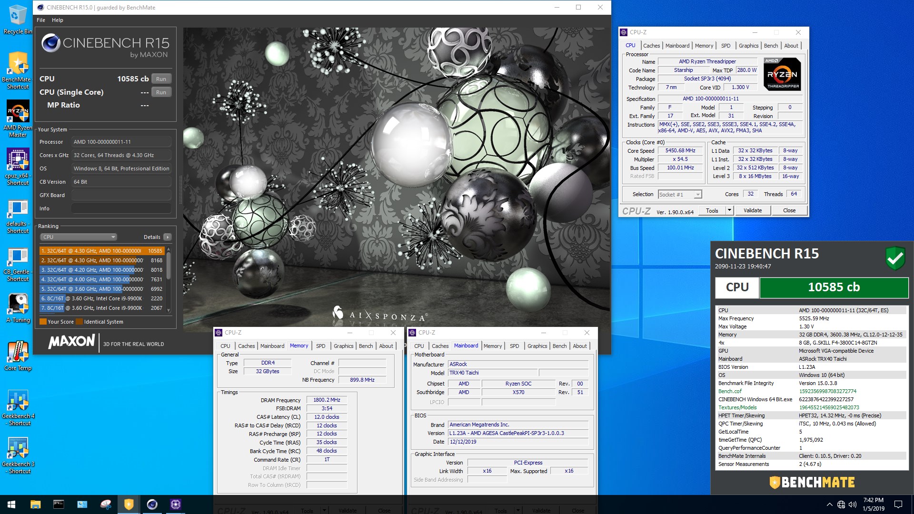Launch the A-Tuning desktop icon
The image size is (914, 514).
(x=18, y=308)
